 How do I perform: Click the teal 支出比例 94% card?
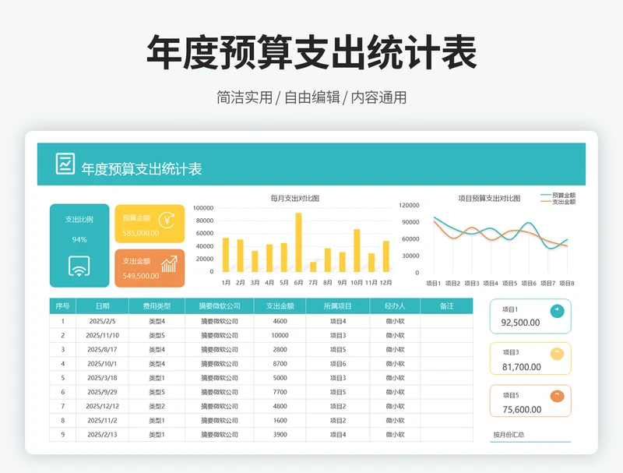[79, 245]
